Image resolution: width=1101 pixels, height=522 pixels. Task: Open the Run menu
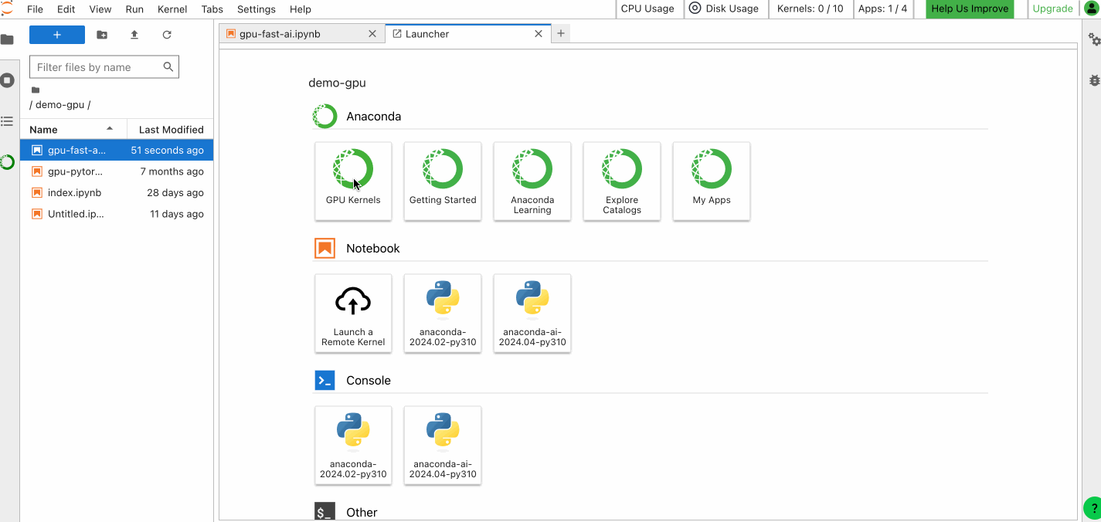[x=134, y=9]
